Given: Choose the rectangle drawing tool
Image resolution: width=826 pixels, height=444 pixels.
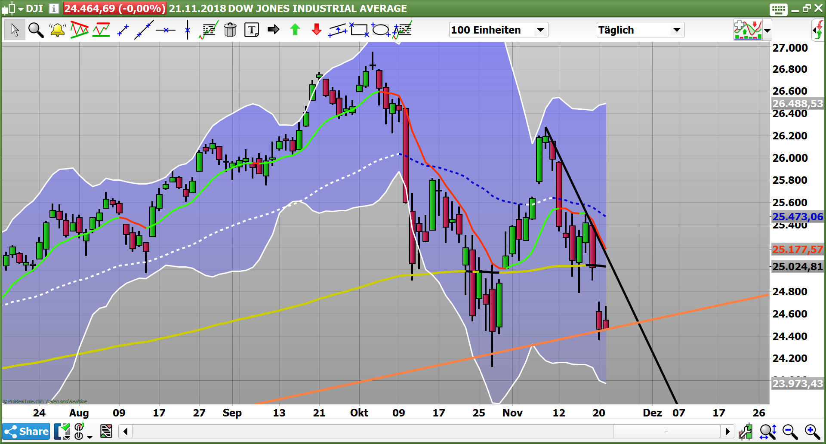Looking at the screenshot, I should coord(359,30).
